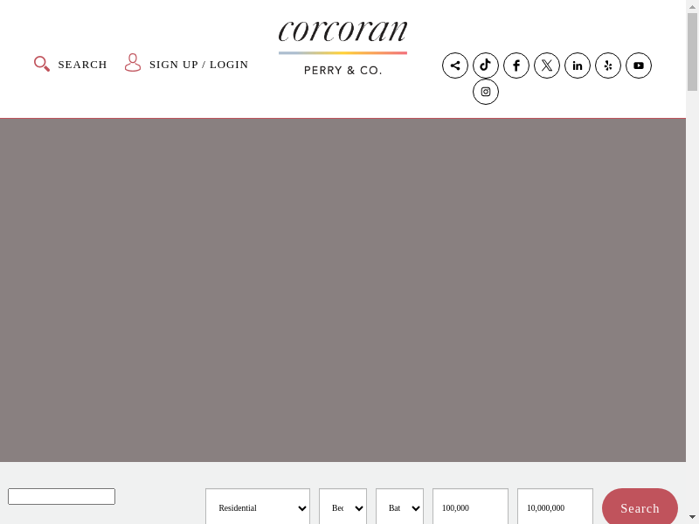
Task: Click the minimum price field showing 100,000
Action: click(x=470, y=507)
